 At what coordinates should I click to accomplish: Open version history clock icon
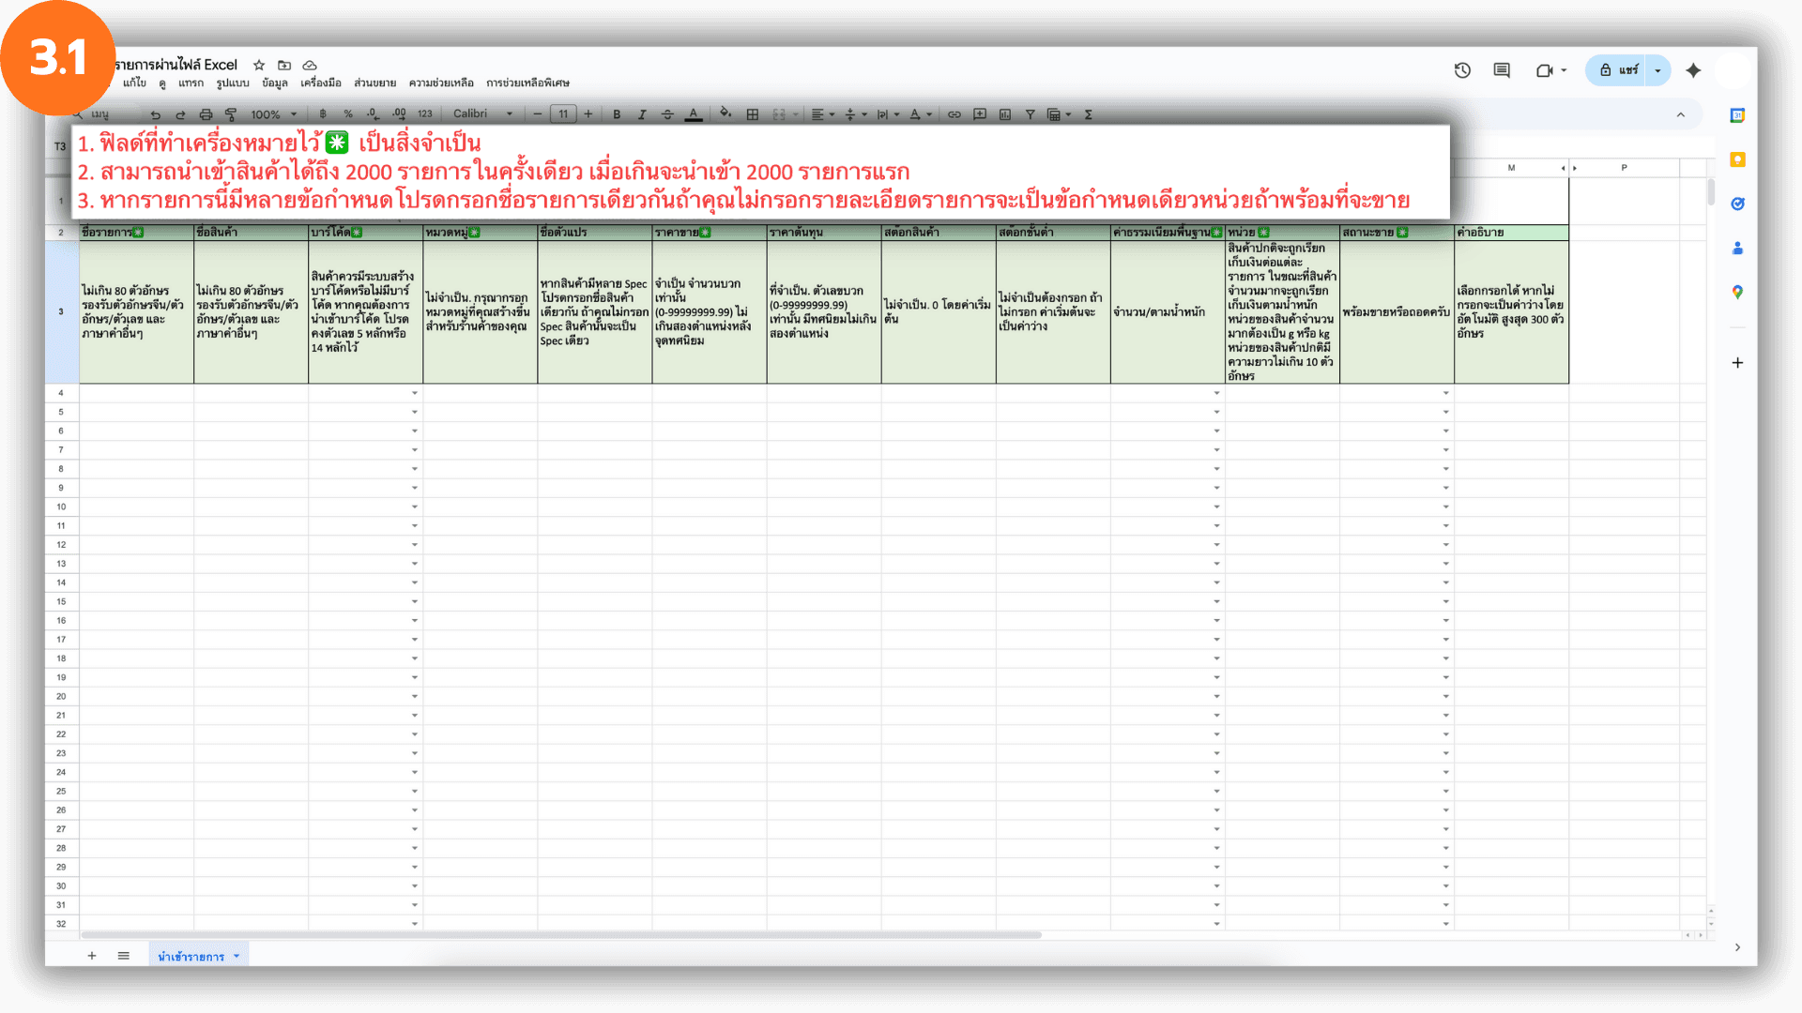click(1462, 70)
